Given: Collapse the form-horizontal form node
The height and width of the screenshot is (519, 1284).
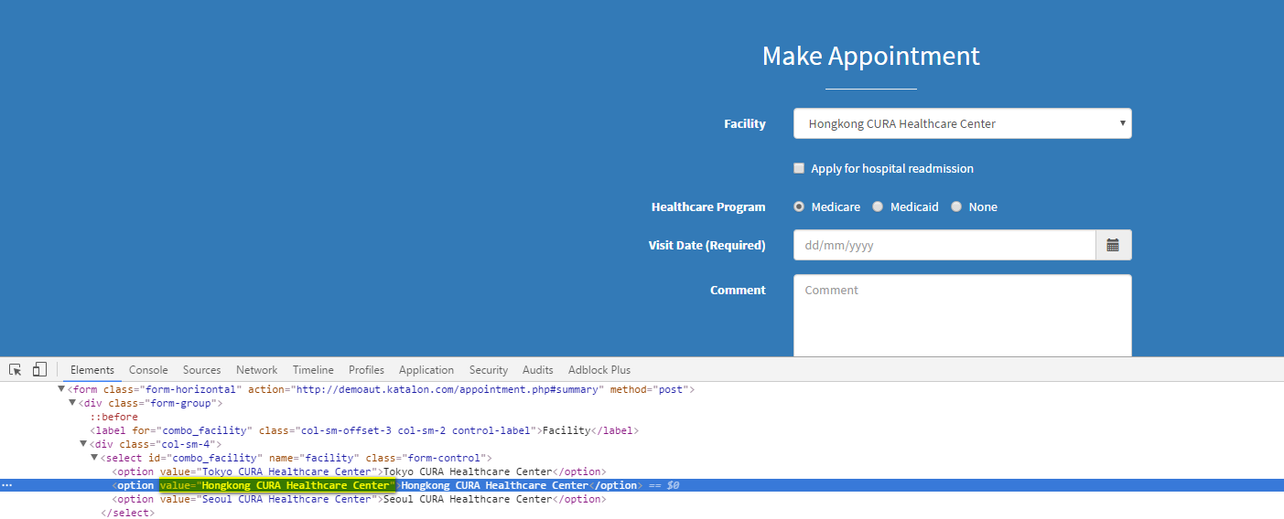Looking at the screenshot, I should pos(61,389).
